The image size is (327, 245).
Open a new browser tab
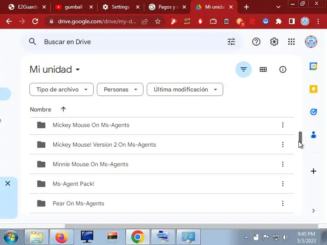coord(246,7)
